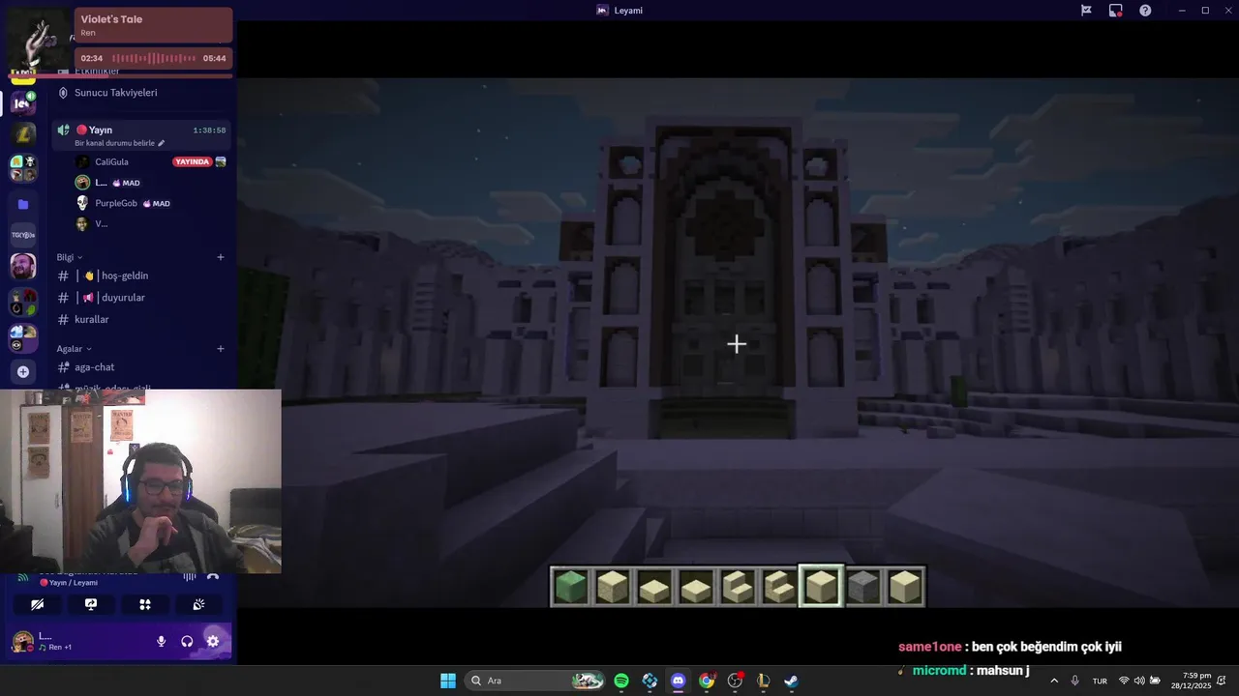Image resolution: width=1239 pixels, height=696 pixels.
Task: Show hidden system tray icons
Action: (x=1054, y=681)
